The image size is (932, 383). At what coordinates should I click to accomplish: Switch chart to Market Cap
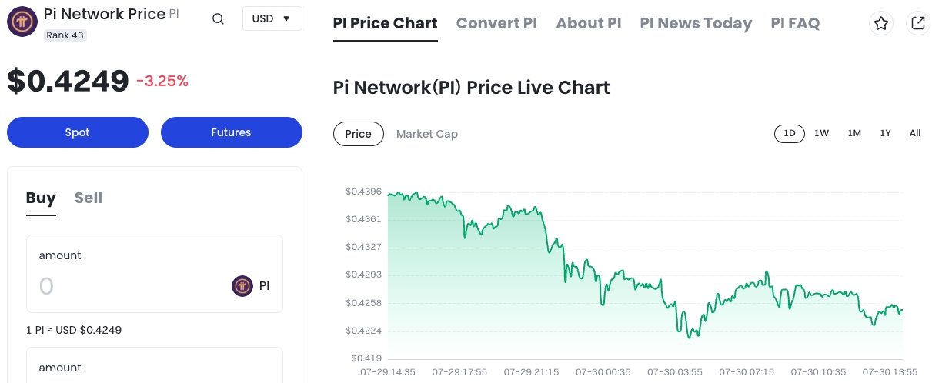pos(427,134)
